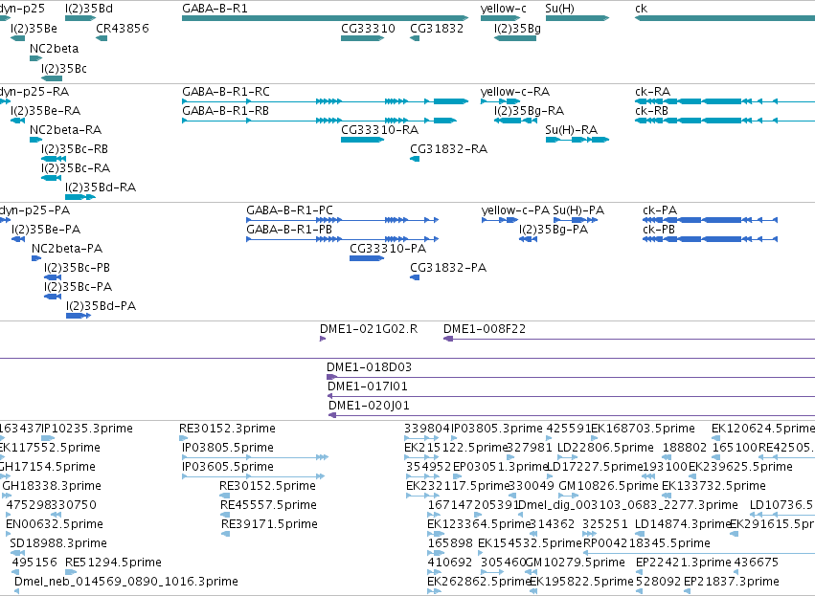Select the l(2)35Bc-RB transcript
This screenshot has width=815, height=596.
(x=75, y=149)
